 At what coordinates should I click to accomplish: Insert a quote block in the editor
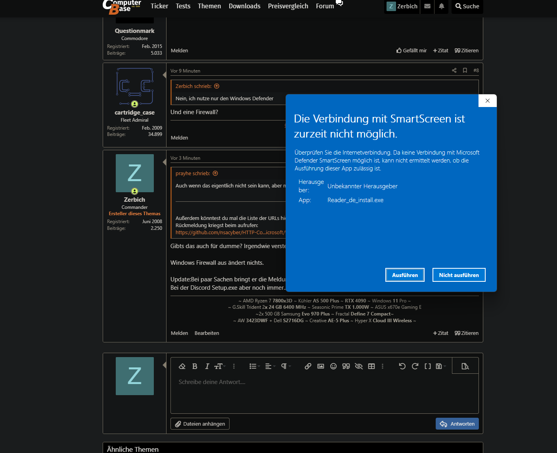click(x=346, y=366)
